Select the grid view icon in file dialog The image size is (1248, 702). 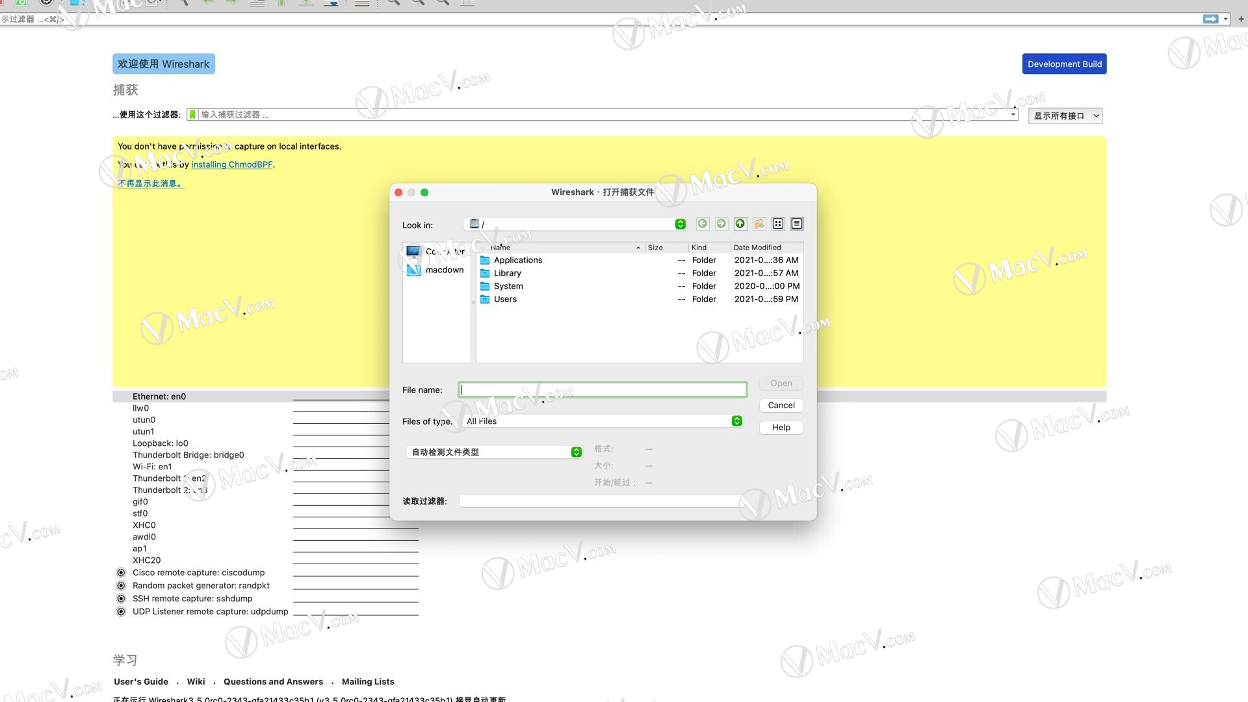pyautogui.click(x=777, y=224)
